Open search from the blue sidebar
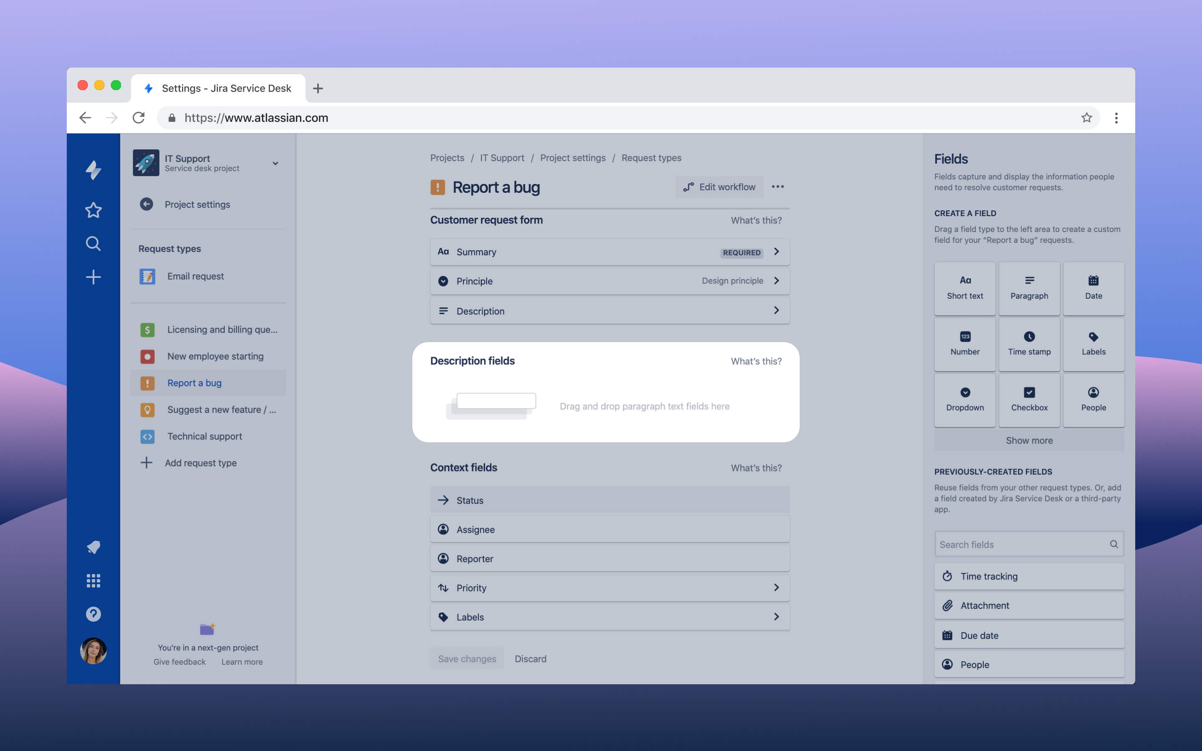The width and height of the screenshot is (1202, 751). 93,243
